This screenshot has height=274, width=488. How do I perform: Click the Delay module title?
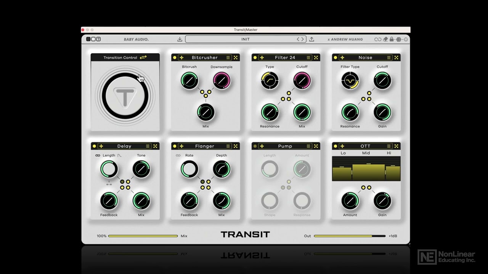(x=124, y=146)
